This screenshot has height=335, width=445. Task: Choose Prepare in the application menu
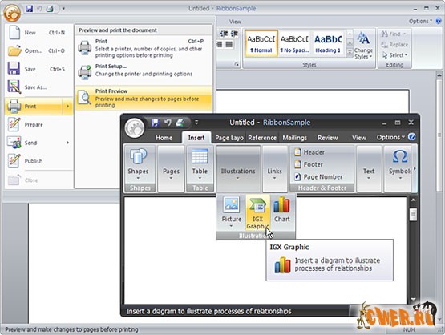tap(38, 124)
